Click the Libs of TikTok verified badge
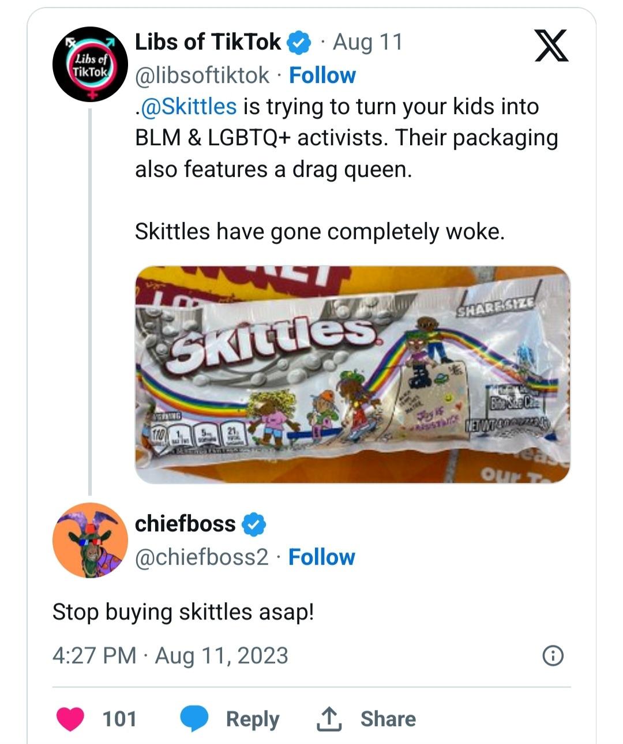 click(298, 41)
